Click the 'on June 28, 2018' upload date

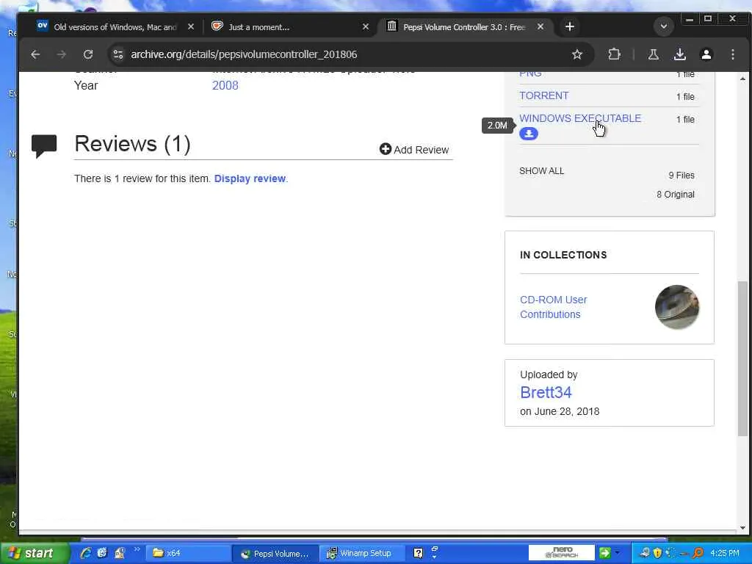point(560,411)
